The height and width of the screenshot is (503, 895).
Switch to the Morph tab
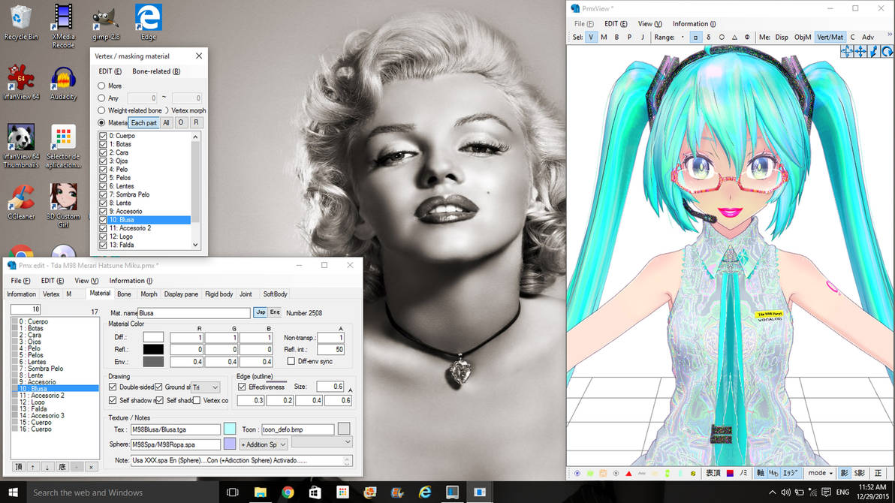pos(149,294)
